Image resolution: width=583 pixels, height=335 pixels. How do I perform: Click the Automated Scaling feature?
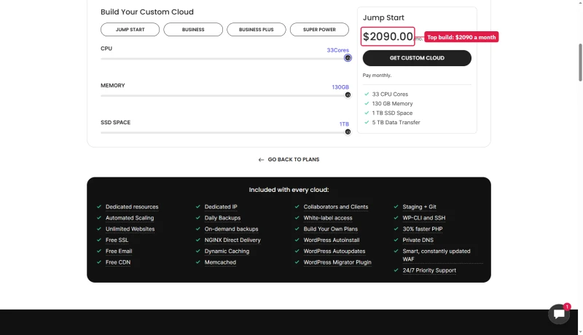(130, 218)
